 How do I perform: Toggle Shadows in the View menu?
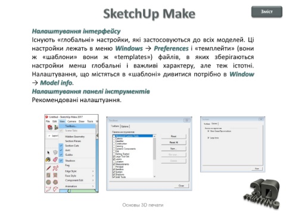pyautogui.click(x=70, y=161)
